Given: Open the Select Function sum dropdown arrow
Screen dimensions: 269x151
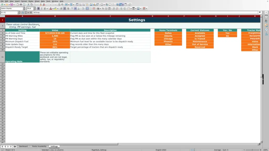Looking at the screenshot, I should click(x=28, y=13).
